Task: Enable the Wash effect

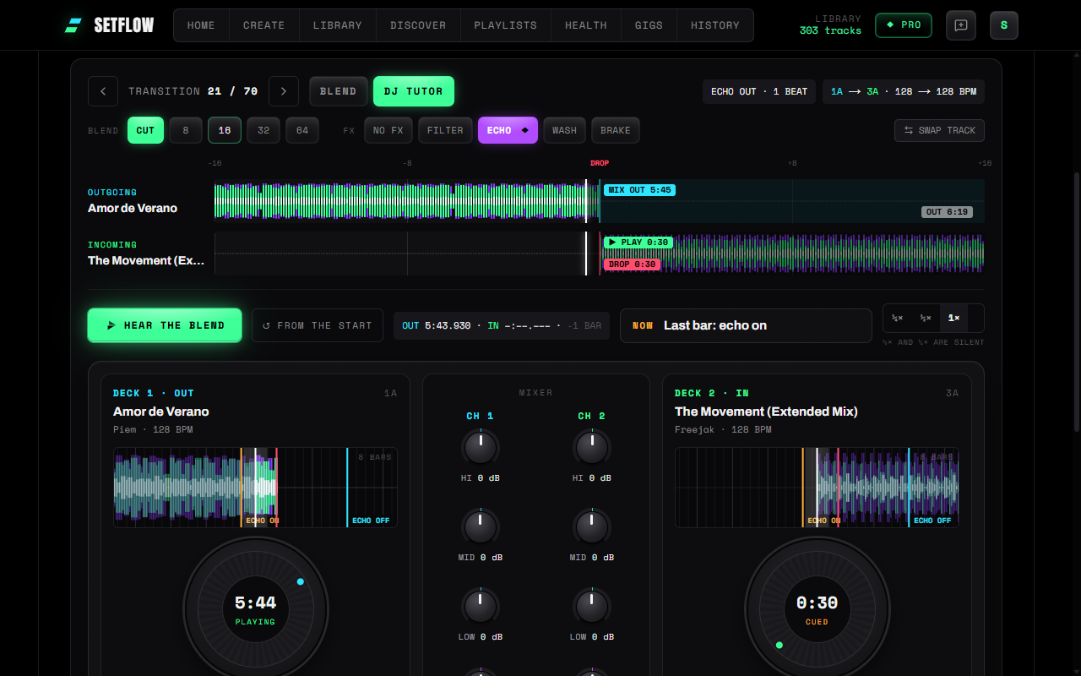Action: pos(565,130)
